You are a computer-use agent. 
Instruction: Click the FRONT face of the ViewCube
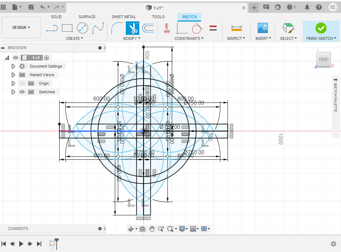324,59
